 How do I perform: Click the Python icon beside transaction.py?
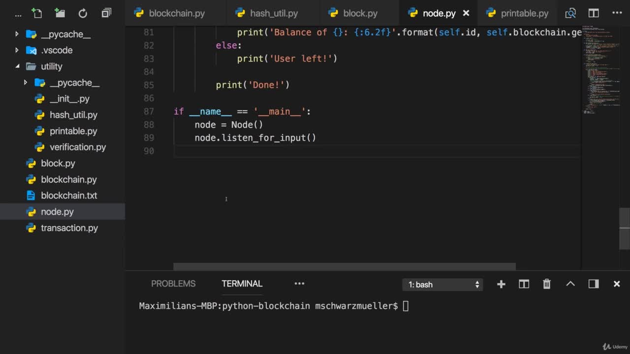point(31,228)
